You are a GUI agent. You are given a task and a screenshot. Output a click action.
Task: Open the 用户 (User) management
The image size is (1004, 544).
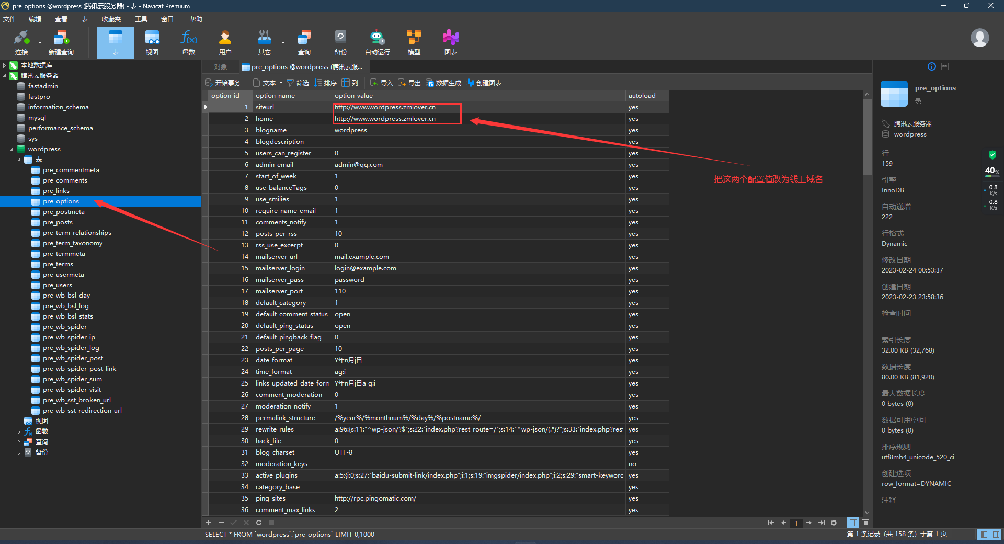(x=225, y=42)
